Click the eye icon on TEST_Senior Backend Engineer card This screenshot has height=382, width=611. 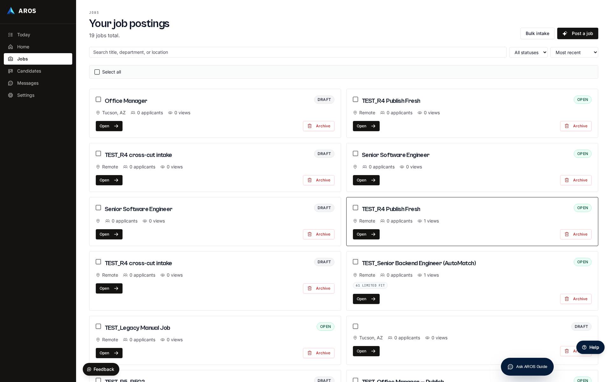(x=420, y=275)
